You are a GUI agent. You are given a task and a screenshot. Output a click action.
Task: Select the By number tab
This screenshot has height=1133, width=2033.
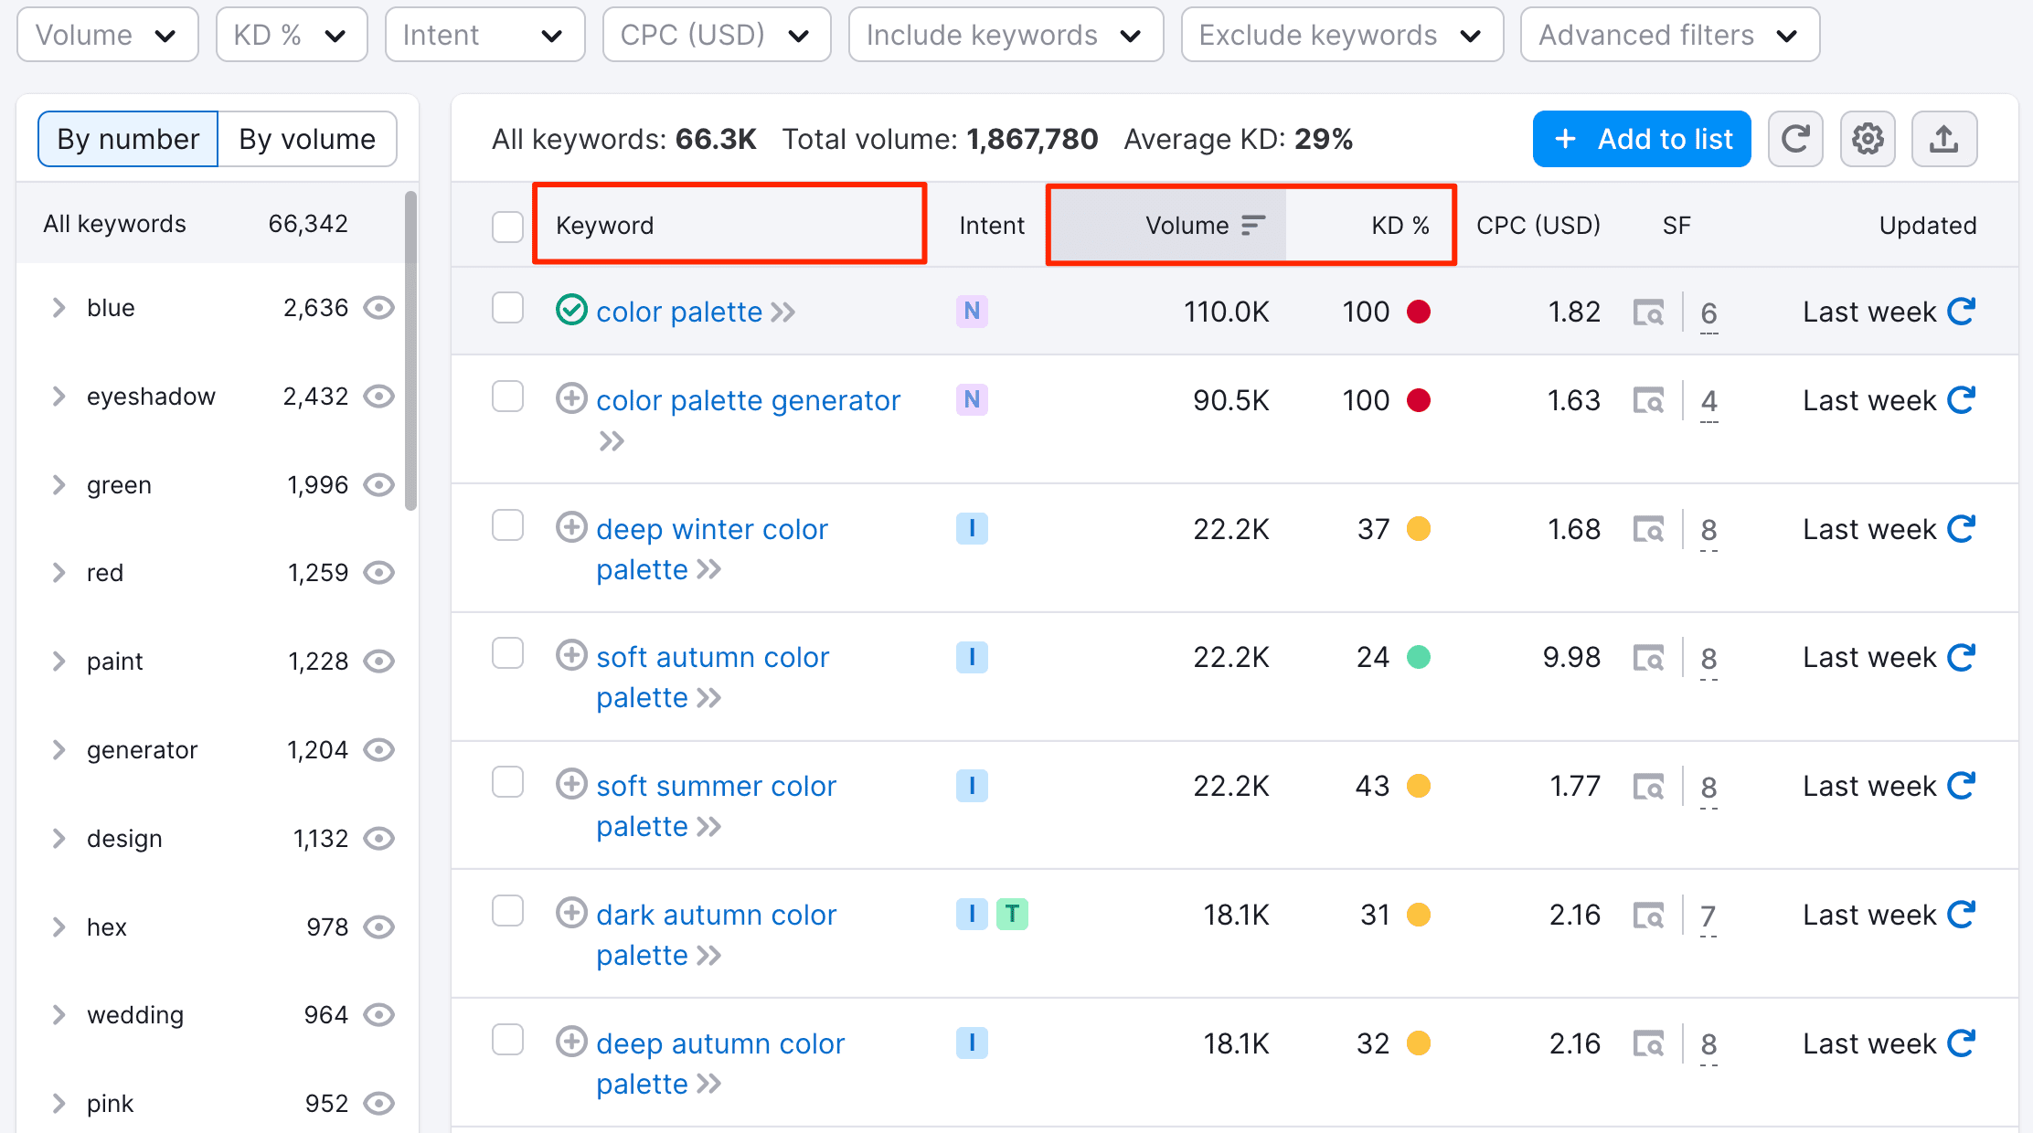pyautogui.click(x=127, y=138)
